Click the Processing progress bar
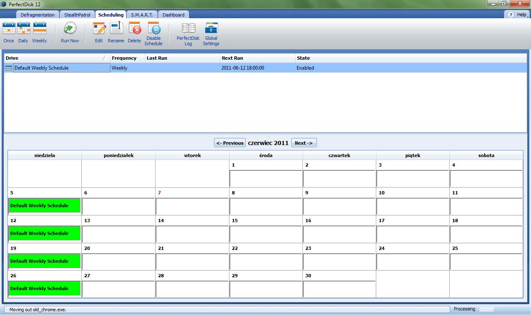The width and height of the screenshot is (531, 315). [x=487, y=309]
